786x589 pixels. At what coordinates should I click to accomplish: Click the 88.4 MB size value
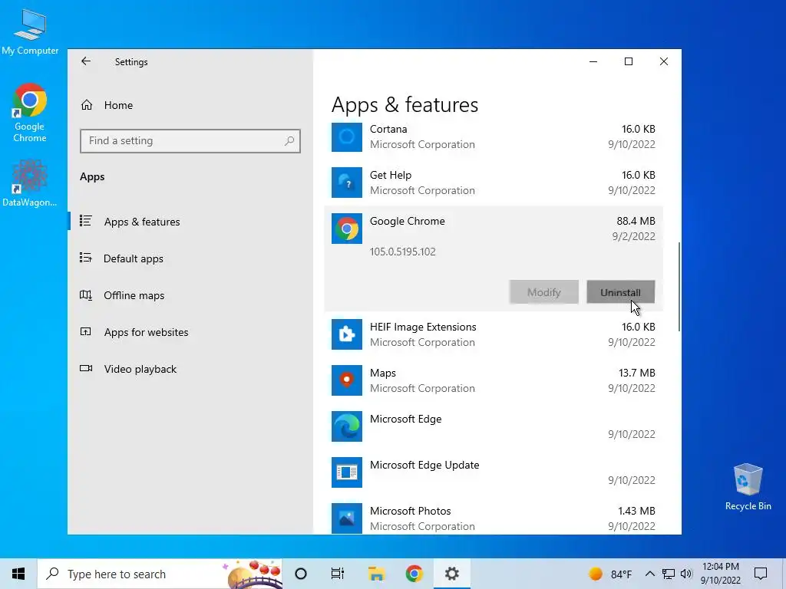pos(636,222)
